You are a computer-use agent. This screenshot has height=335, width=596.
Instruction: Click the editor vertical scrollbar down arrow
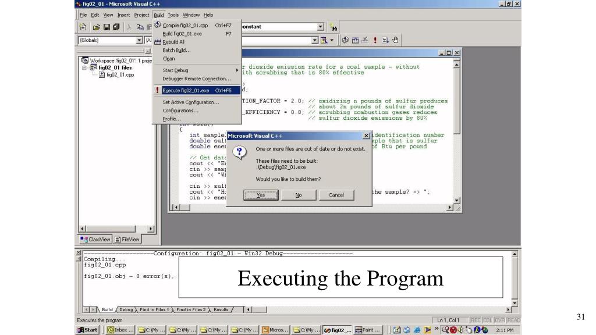(x=457, y=200)
